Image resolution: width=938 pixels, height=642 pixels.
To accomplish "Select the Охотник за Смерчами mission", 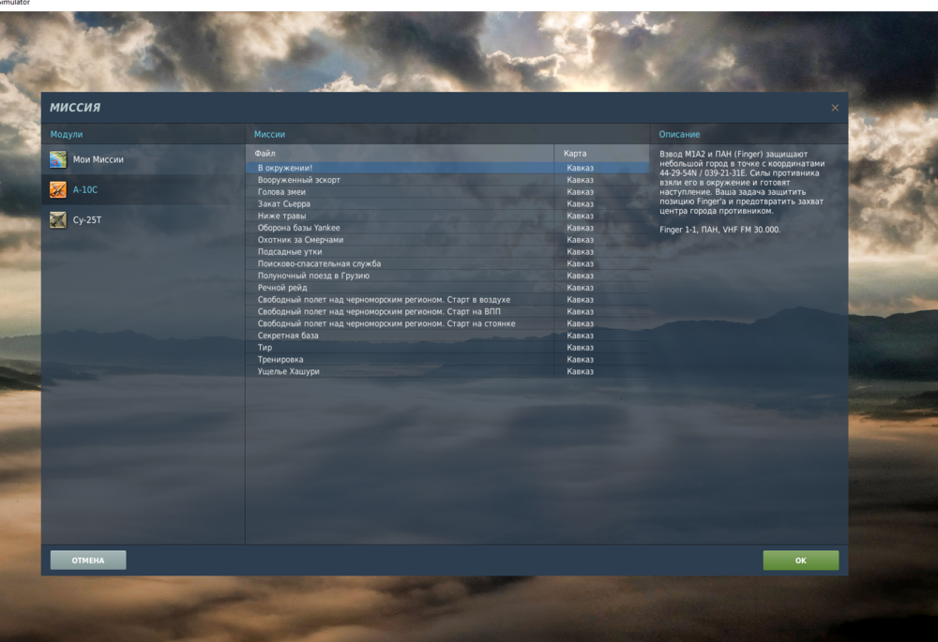I will pos(447,240).
